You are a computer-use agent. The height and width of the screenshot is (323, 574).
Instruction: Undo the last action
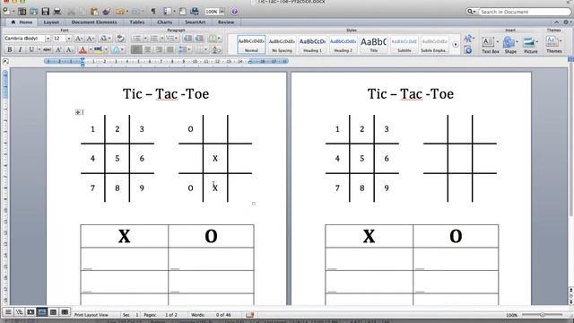click(x=120, y=12)
